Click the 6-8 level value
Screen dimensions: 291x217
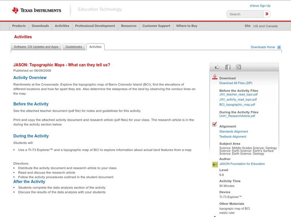pos(222,175)
